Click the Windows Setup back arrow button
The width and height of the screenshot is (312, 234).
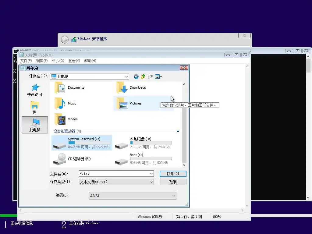65,40
